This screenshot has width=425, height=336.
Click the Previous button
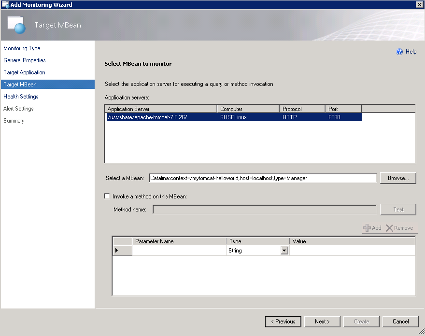coord(283,322)
